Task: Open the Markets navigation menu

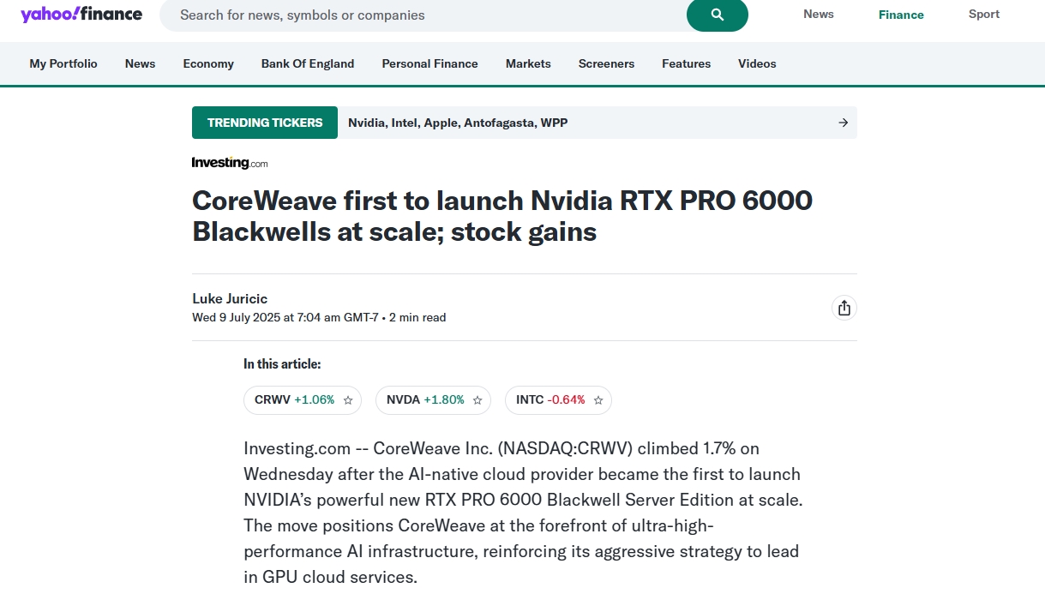Action: 528,63
